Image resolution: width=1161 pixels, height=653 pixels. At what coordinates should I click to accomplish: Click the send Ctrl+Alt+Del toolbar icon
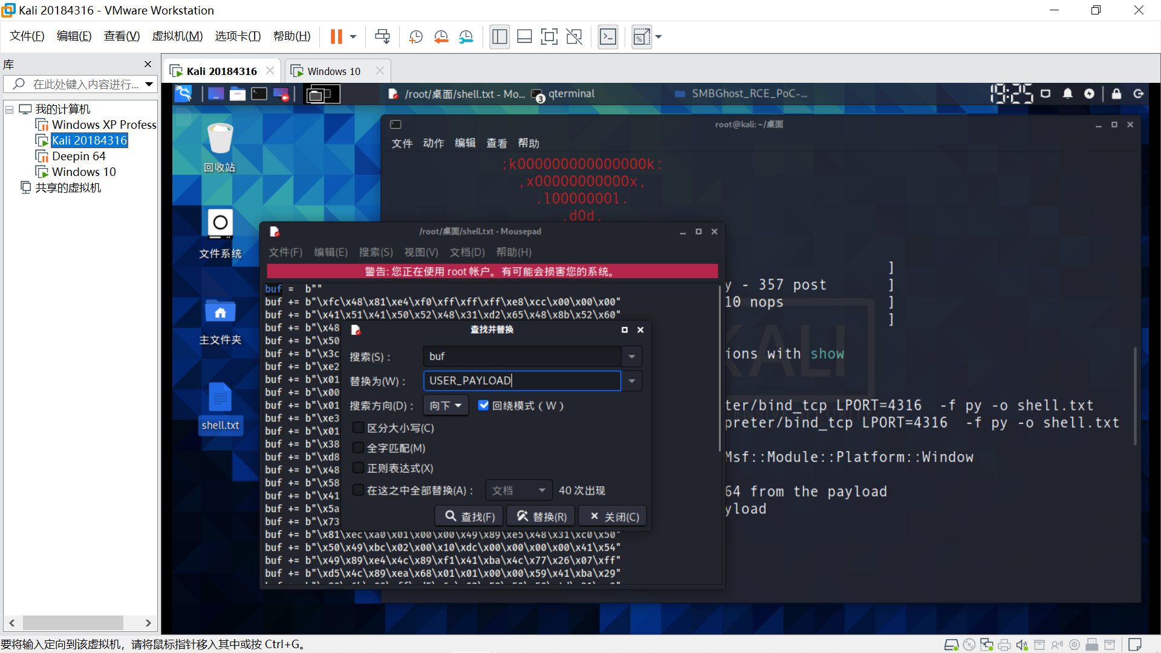[382, 37]
